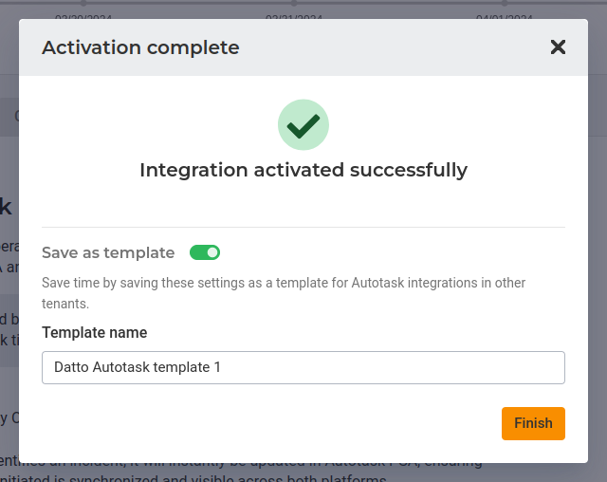Focus the Template name input field
Image resolution: width=607 pixels, height=482 pixels.
pyautogui.click(x=303, y=367)
